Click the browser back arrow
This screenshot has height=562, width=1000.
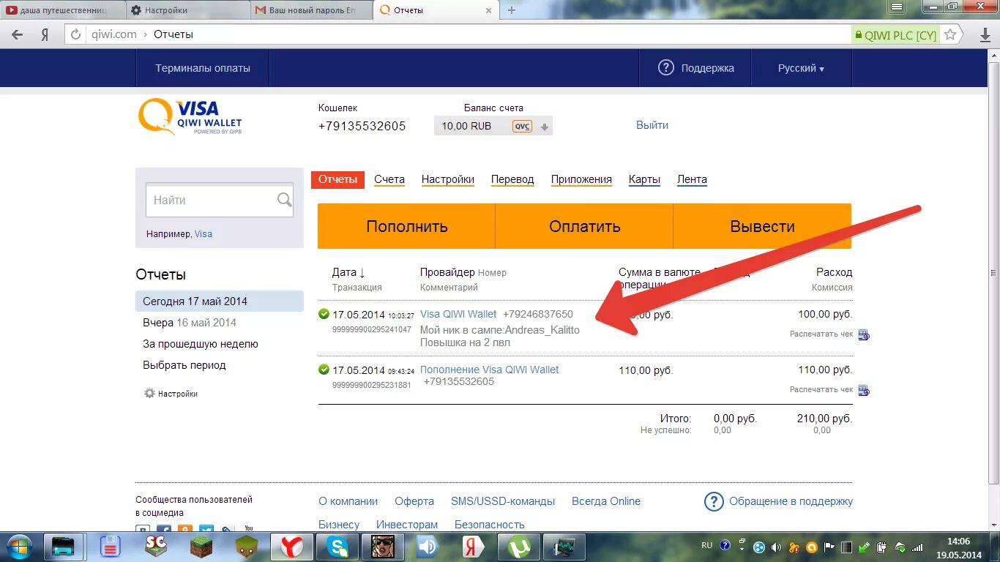click(x=17, y=34)
